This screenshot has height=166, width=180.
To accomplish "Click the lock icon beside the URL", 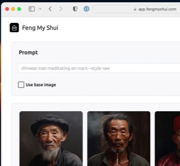I will coord(135,9).
